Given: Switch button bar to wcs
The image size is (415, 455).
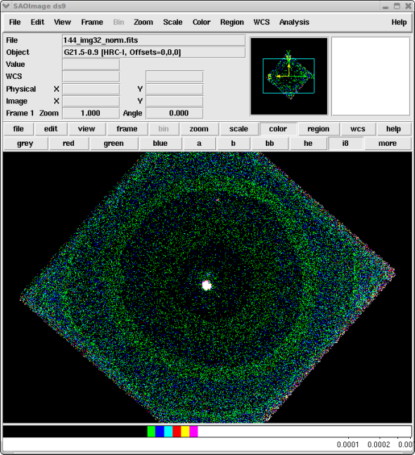Looking at the screenshot, I should (x=357, y=129).
